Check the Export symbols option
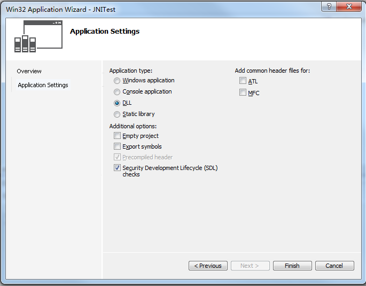Viewport: 366px width, 286px height. [118, 146]
